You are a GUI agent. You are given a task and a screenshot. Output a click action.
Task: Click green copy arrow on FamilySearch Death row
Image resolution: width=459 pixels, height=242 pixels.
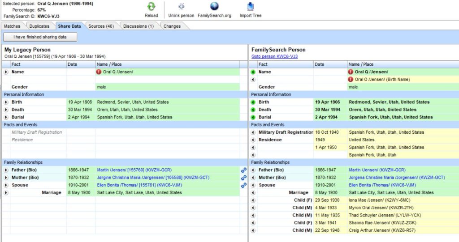(x=253, y=110)
